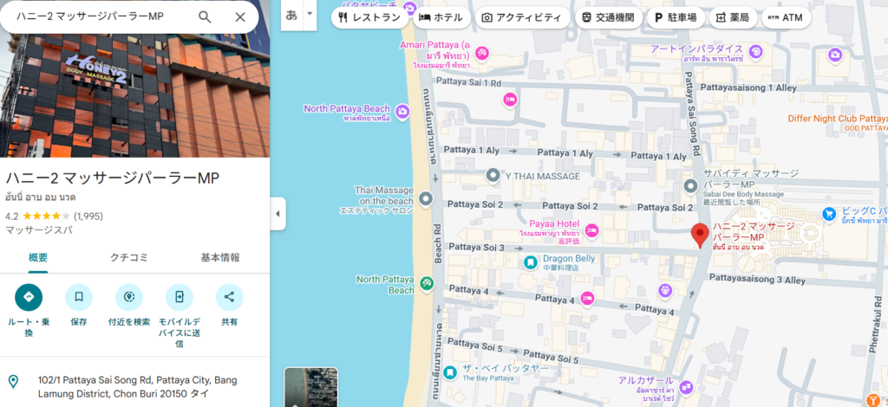Click the search nearby icon
Viewport: 888px width, 407px height.
point(129,297)
